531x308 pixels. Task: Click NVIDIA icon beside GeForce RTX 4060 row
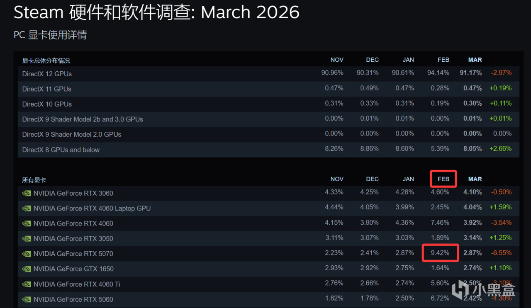tap(27, 223)
